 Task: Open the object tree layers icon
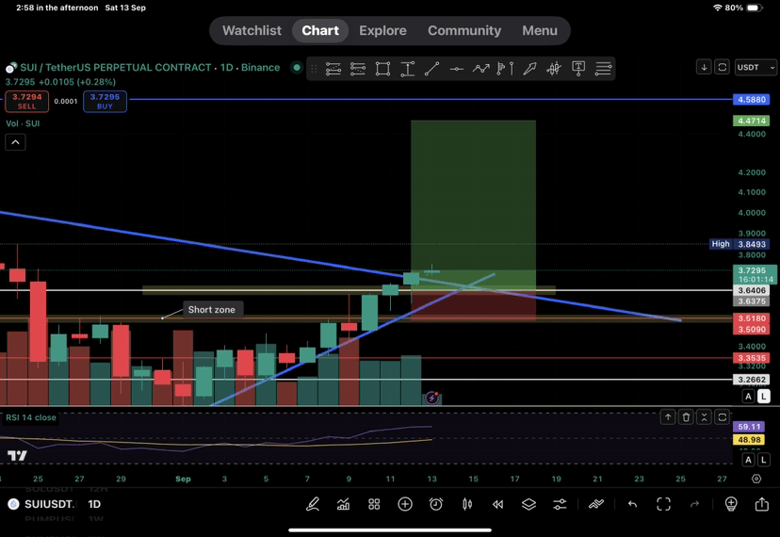(528, 504)
